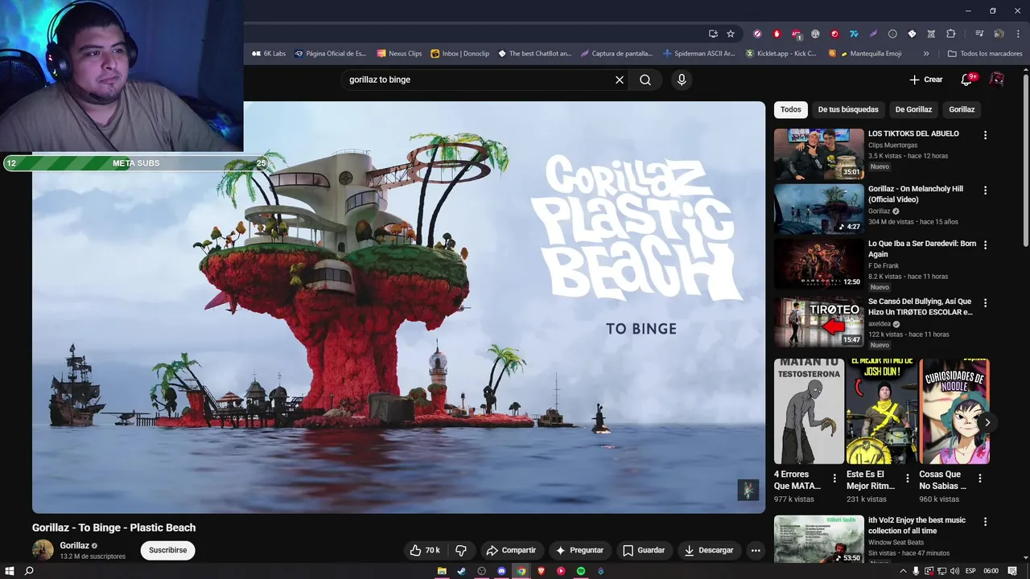Select the De Gorillaz filter chip

click(x=913, y=109)
